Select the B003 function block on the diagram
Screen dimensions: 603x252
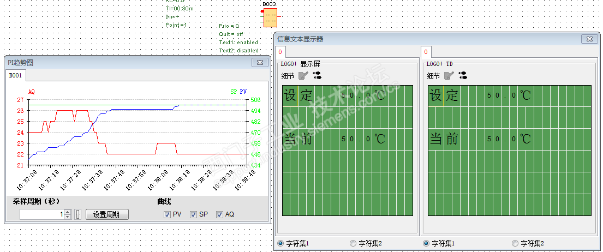(x=270, y=17)
